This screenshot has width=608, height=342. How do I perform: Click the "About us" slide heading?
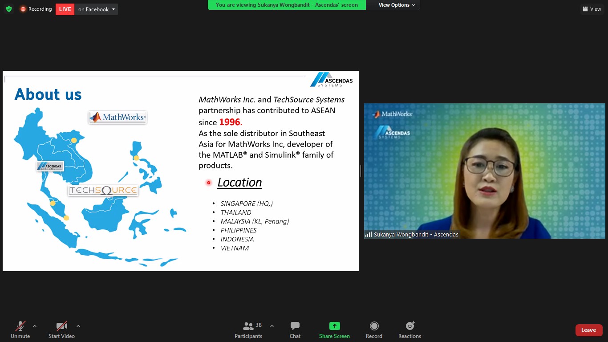tap(48, 94)
